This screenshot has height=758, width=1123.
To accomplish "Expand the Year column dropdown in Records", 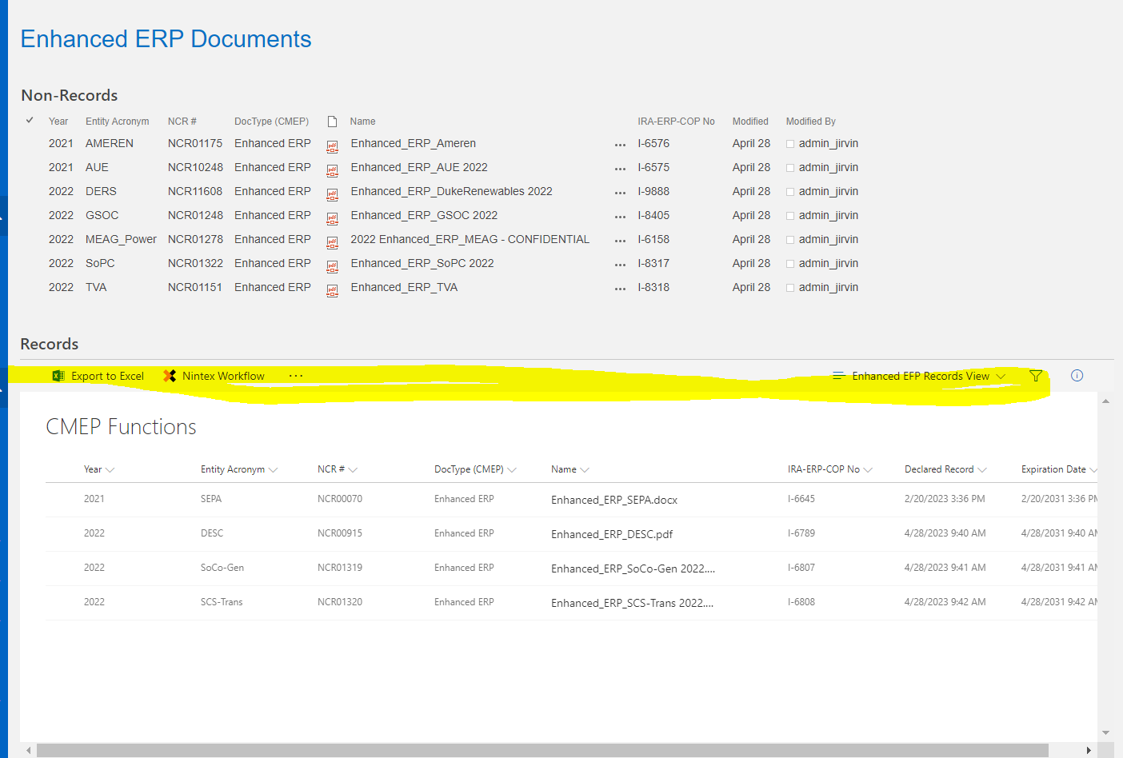I will click(110, 470).
